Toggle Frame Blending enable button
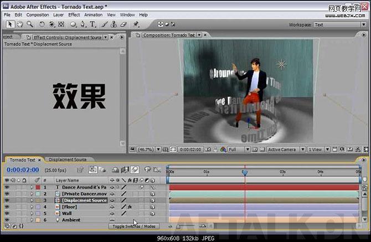The width and height of the screenshot is (371, 242). click(125, 169)
